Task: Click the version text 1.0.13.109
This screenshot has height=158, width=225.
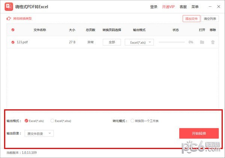Action: tap(29, 152)
